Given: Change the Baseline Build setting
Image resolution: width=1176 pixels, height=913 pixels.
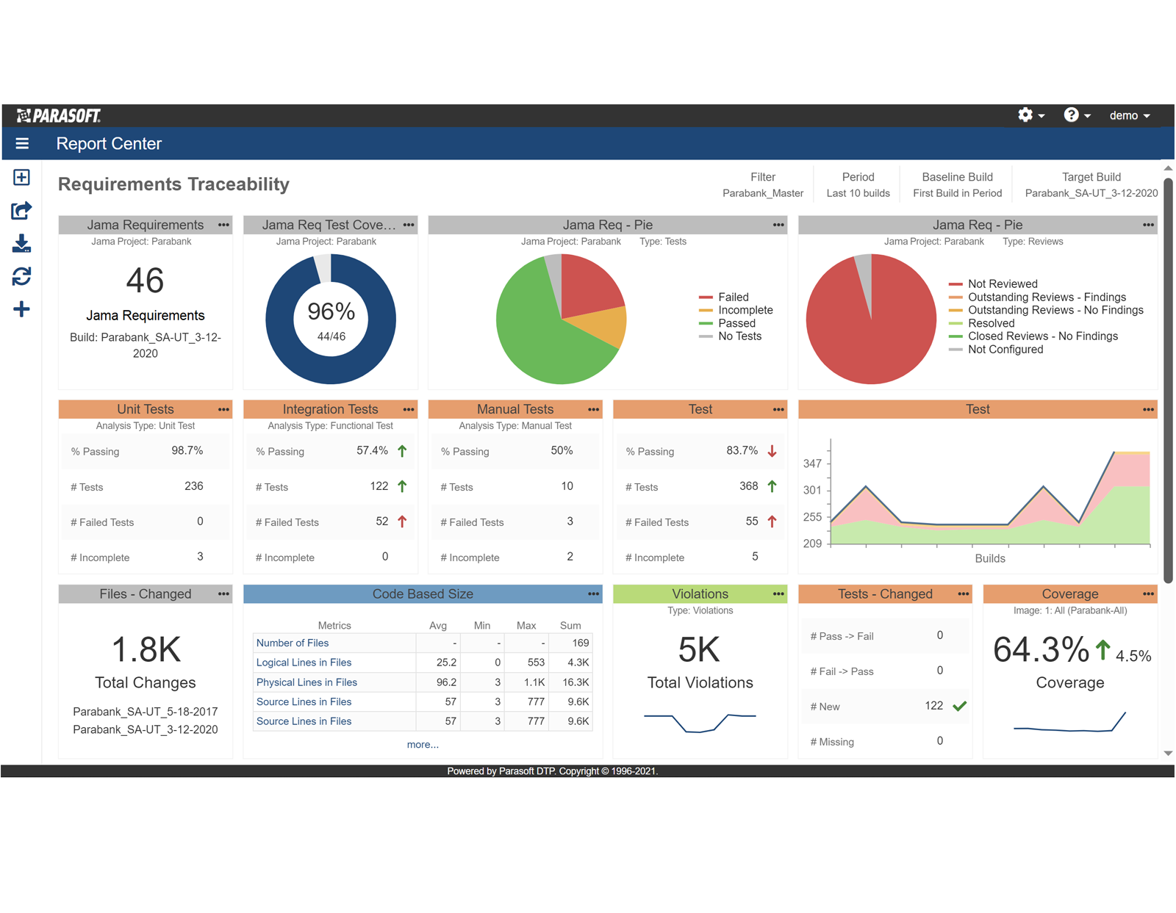Looking at the screenshot, I should pyautogui.click(x=957, y=185).
